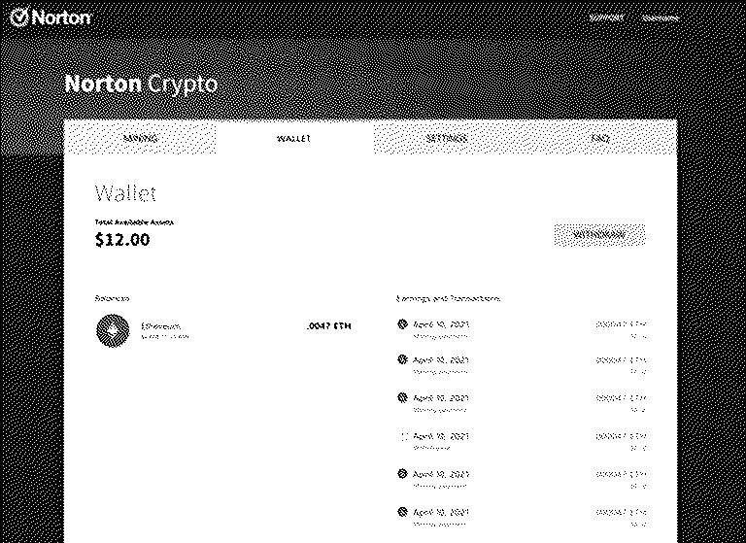Click the last link in the top-right header
Image resolution: width=746 pixels, height=543 pixels.
pyautogui.click(x=660, y=18)
